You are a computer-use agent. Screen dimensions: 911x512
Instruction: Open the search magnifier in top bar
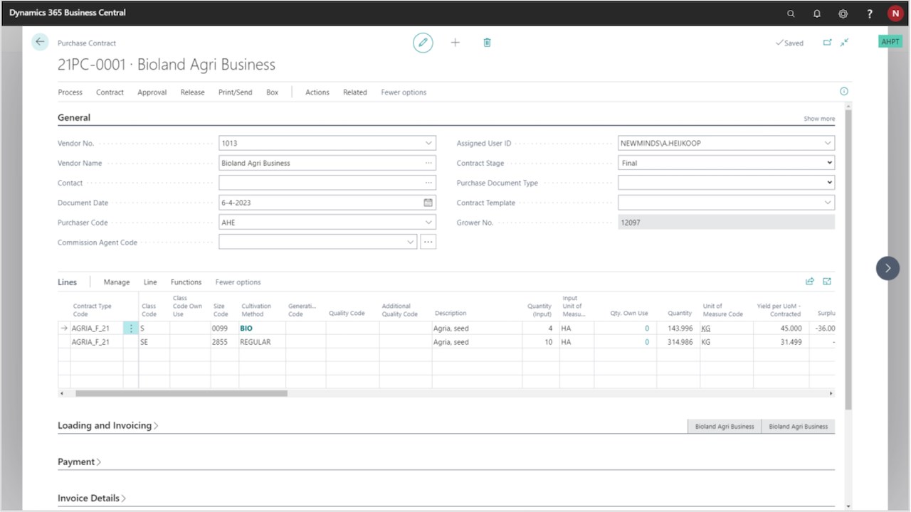(791, 14)
